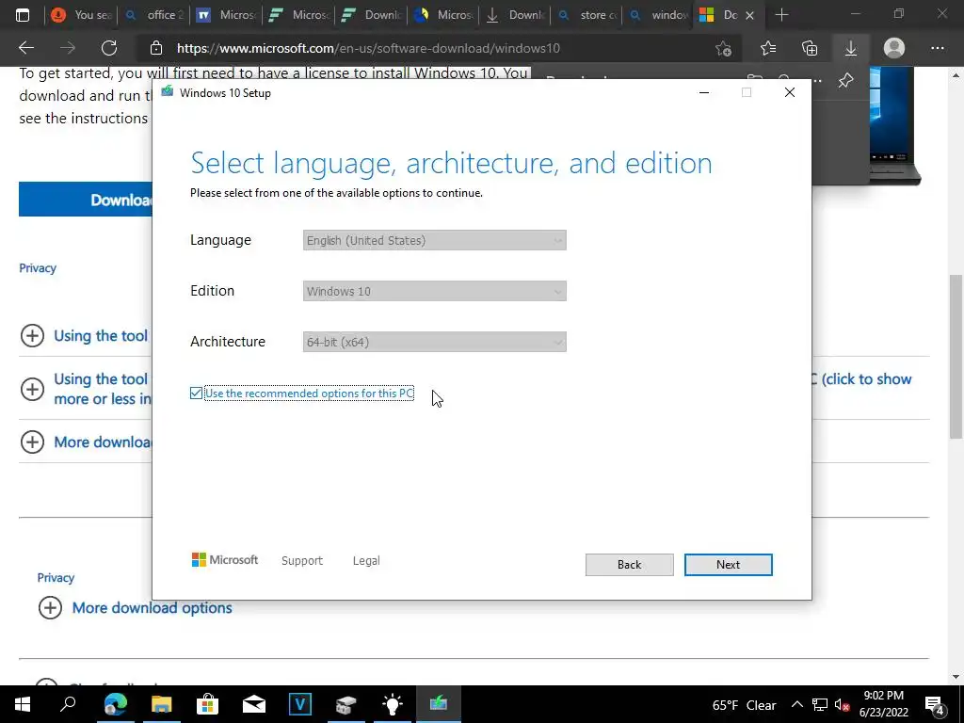
Task: Close the active 'Do' tab
Action: coord(749,15)
